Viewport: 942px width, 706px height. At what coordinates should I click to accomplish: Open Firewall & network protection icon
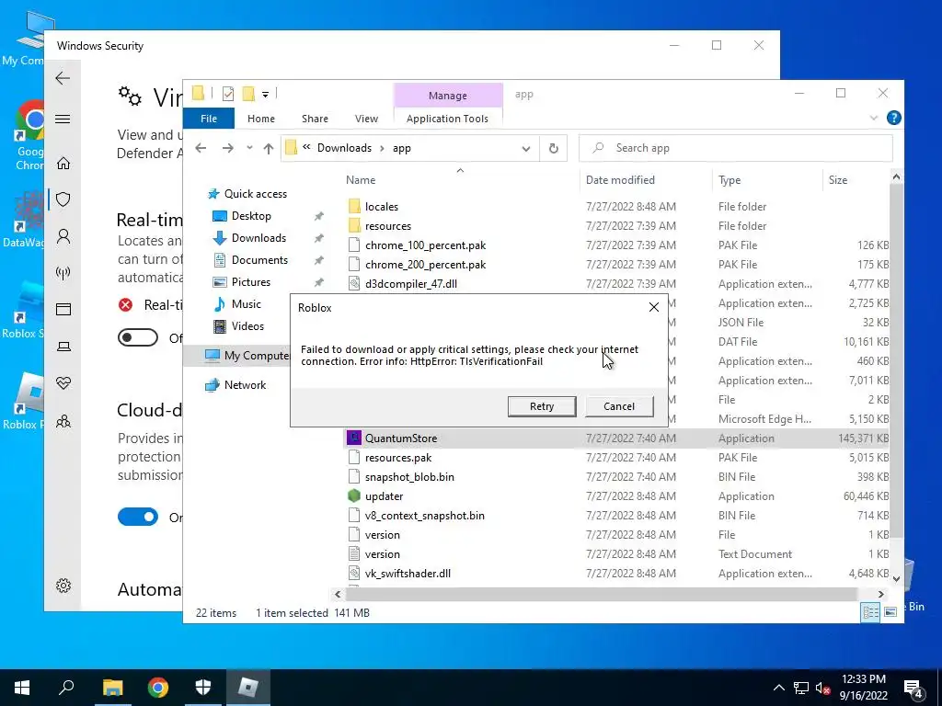[63, 273]
